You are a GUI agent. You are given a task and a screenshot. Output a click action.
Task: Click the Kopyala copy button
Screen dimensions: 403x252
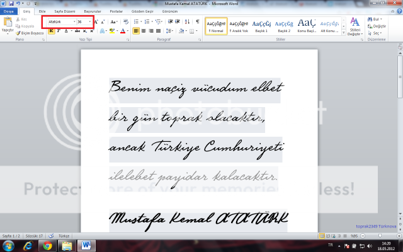(25, 26)
